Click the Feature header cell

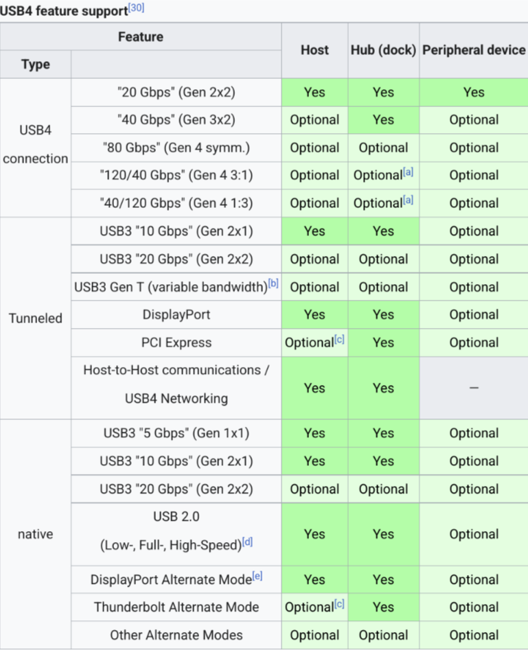point(141,36)
